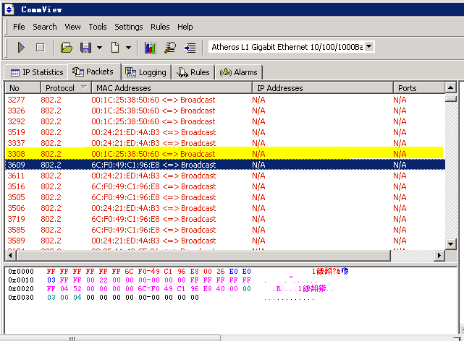Click the go-to-packet arrow icon
The height and width of the screenshot is (341, 464).
coord(190,48)
